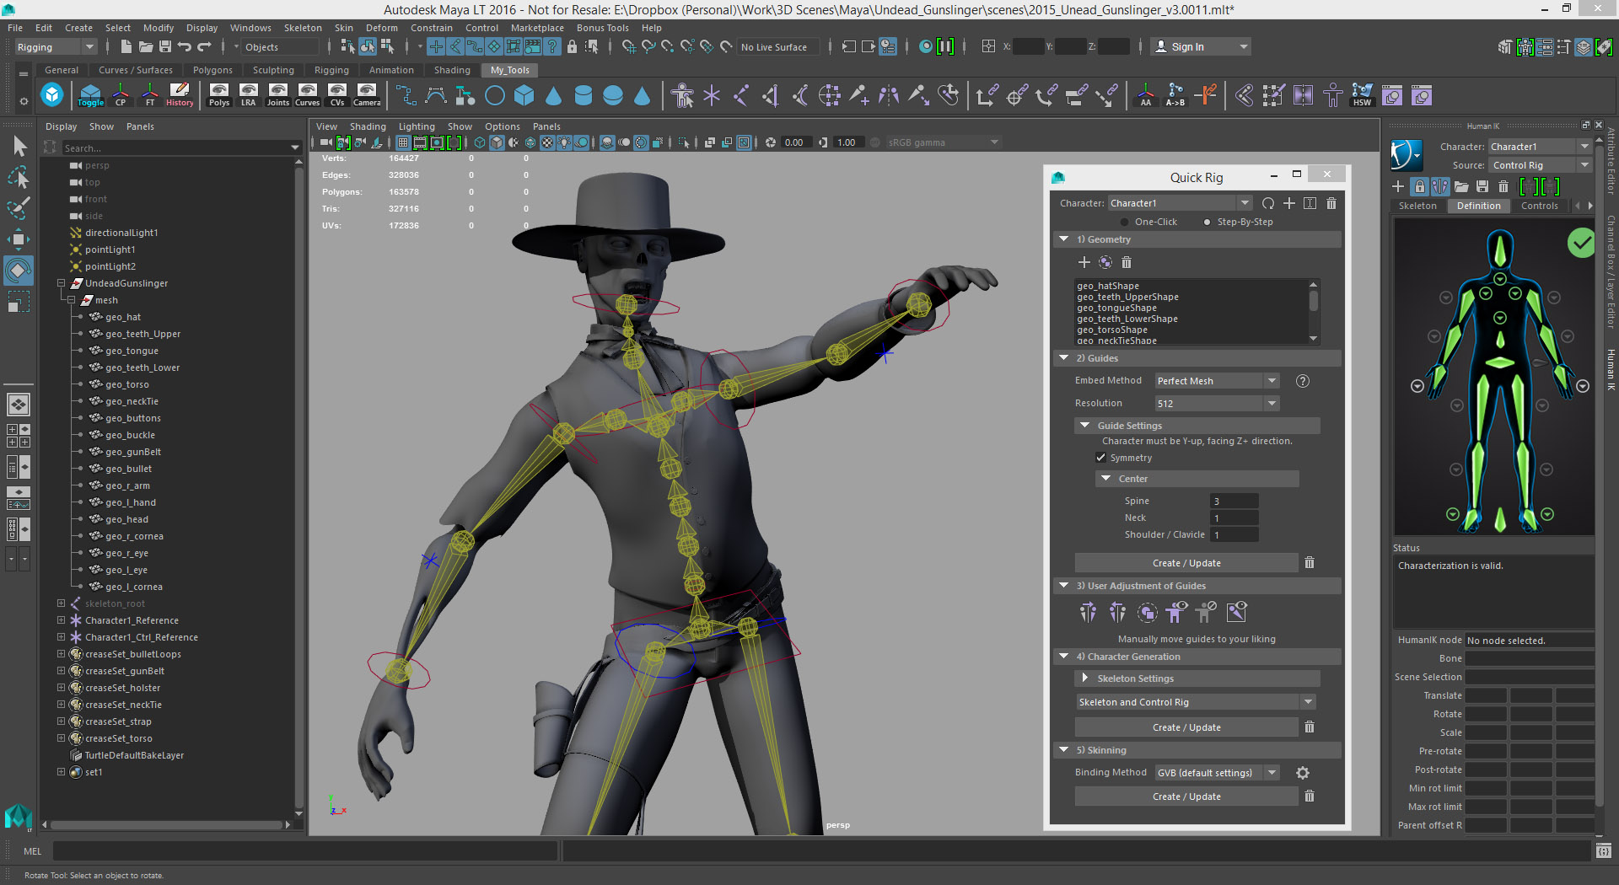This screenshot has height=885, width=1619.
Task: Open the Skeleton menu
Action: 302,28
